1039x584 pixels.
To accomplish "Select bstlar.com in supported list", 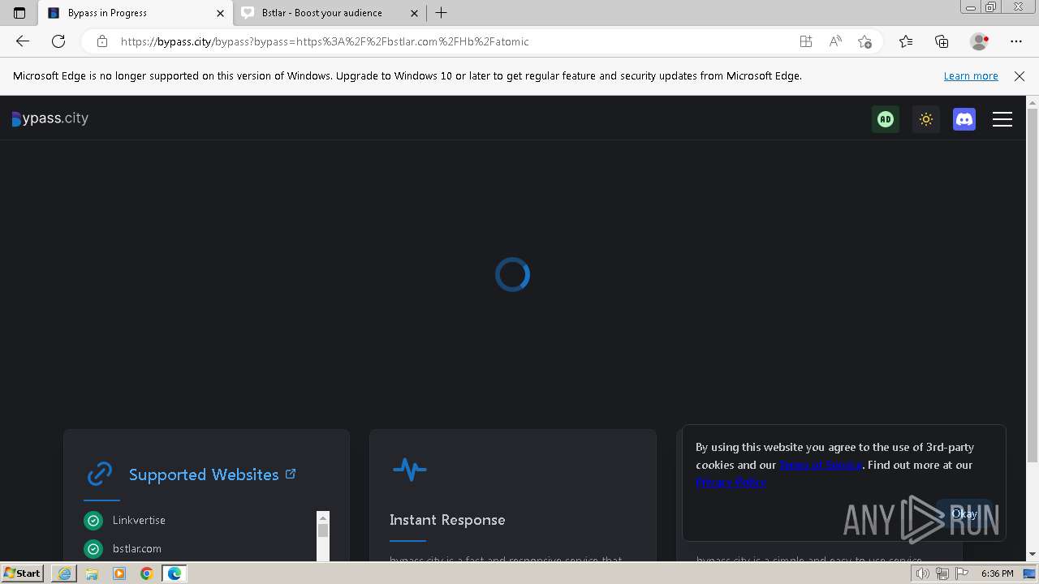I will point(137,548).
